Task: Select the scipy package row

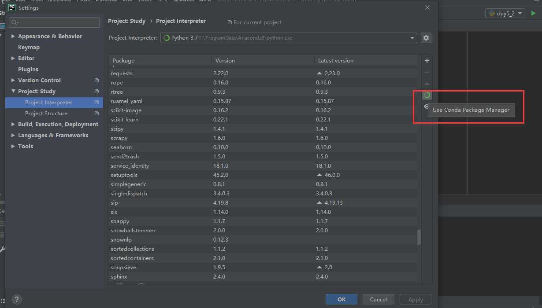Action: coord(263,129)
